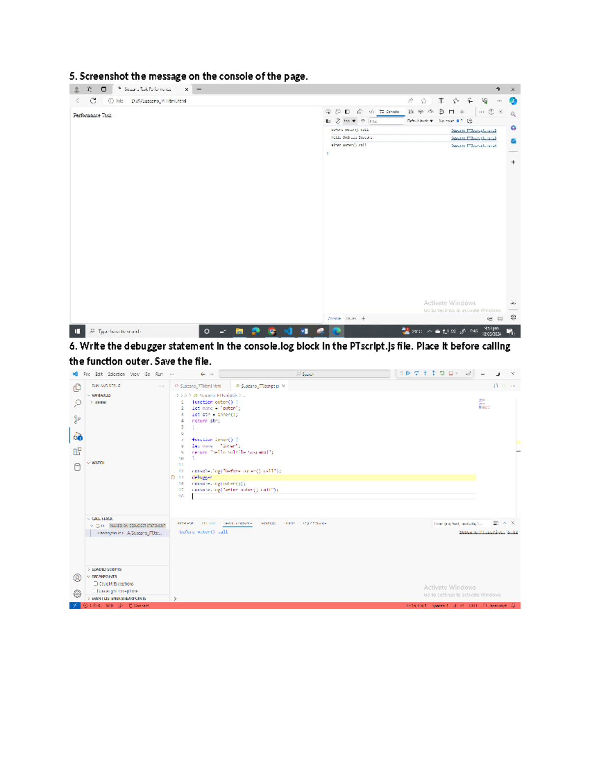Select the Search icon in the activity bar
This screenshot has width=590, height=763.
(77, 403)
